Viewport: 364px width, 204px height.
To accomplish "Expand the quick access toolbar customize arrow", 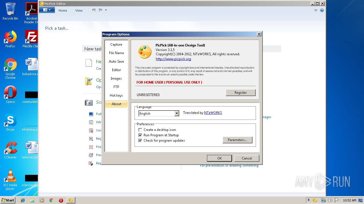I will [106, 10].
